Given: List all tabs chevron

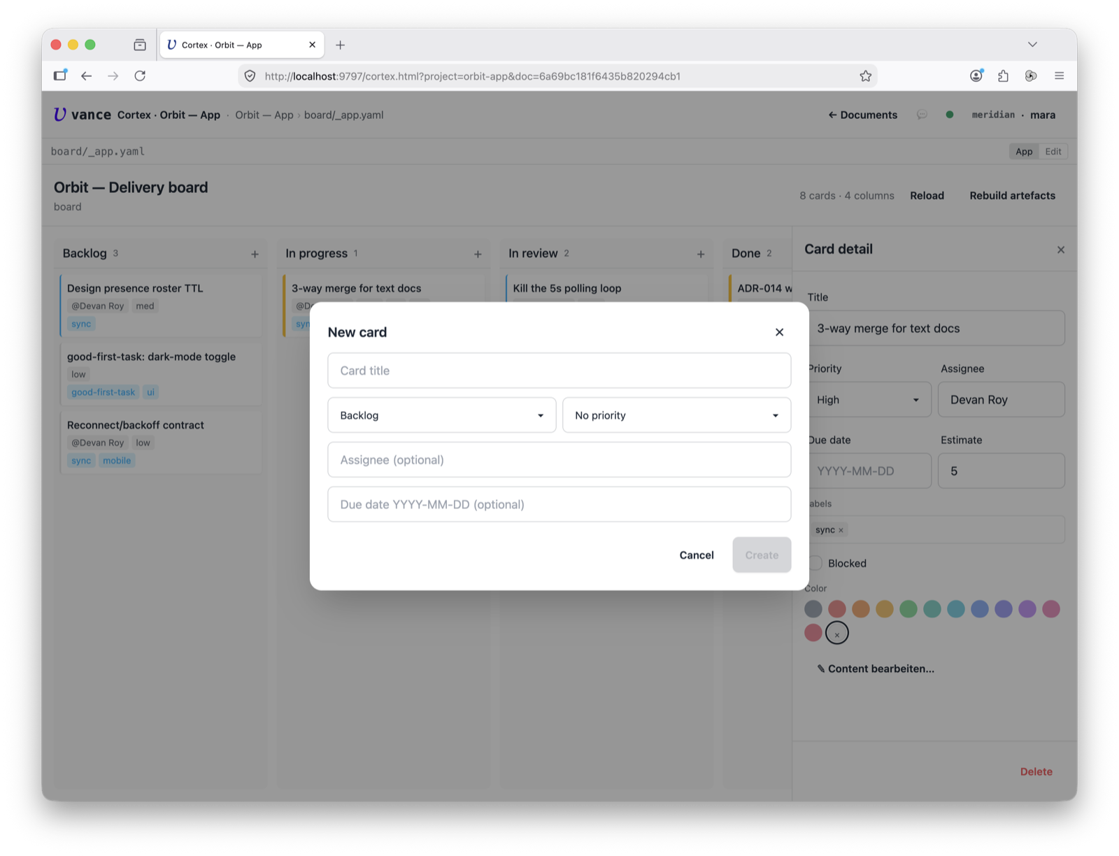Looking at the screenshot, I should (x=1032, y=44).
